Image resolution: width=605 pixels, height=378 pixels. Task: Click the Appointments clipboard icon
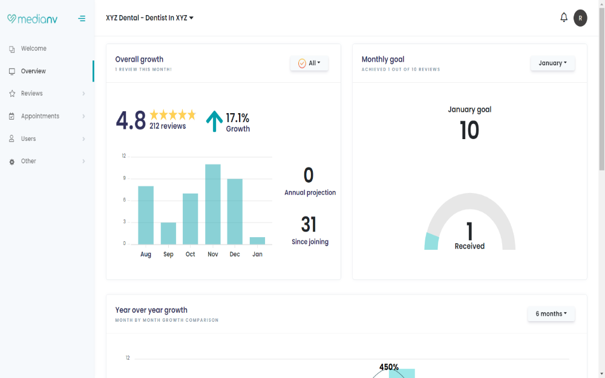click(11, 116)
